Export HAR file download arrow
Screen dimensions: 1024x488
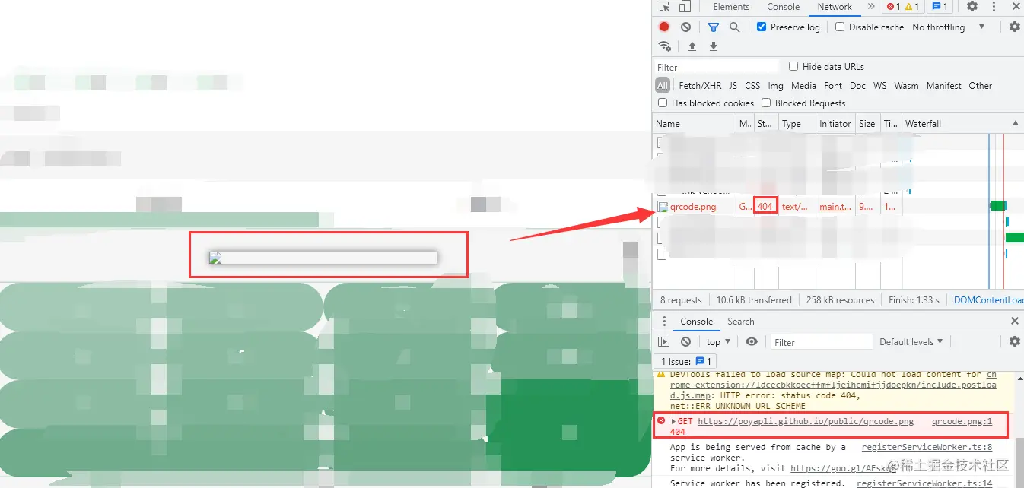(x=713, y=46)
